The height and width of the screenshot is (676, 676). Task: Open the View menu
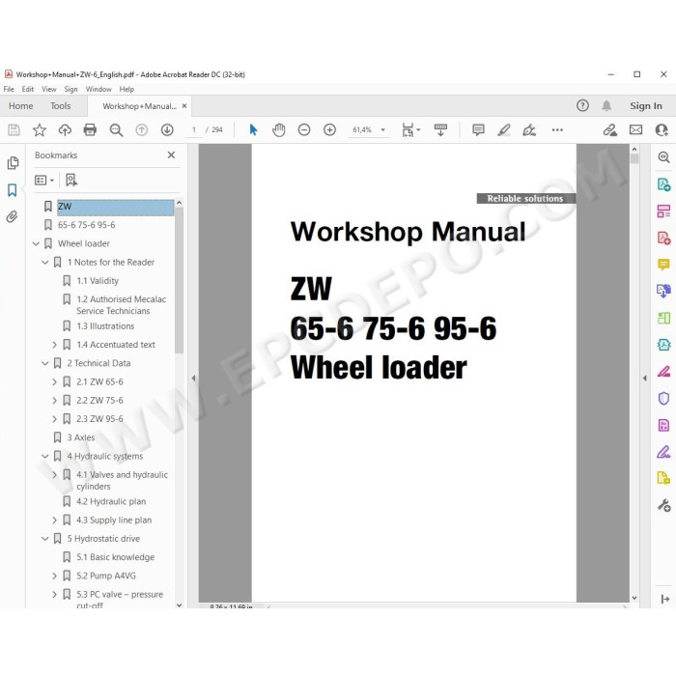[48, 89]
